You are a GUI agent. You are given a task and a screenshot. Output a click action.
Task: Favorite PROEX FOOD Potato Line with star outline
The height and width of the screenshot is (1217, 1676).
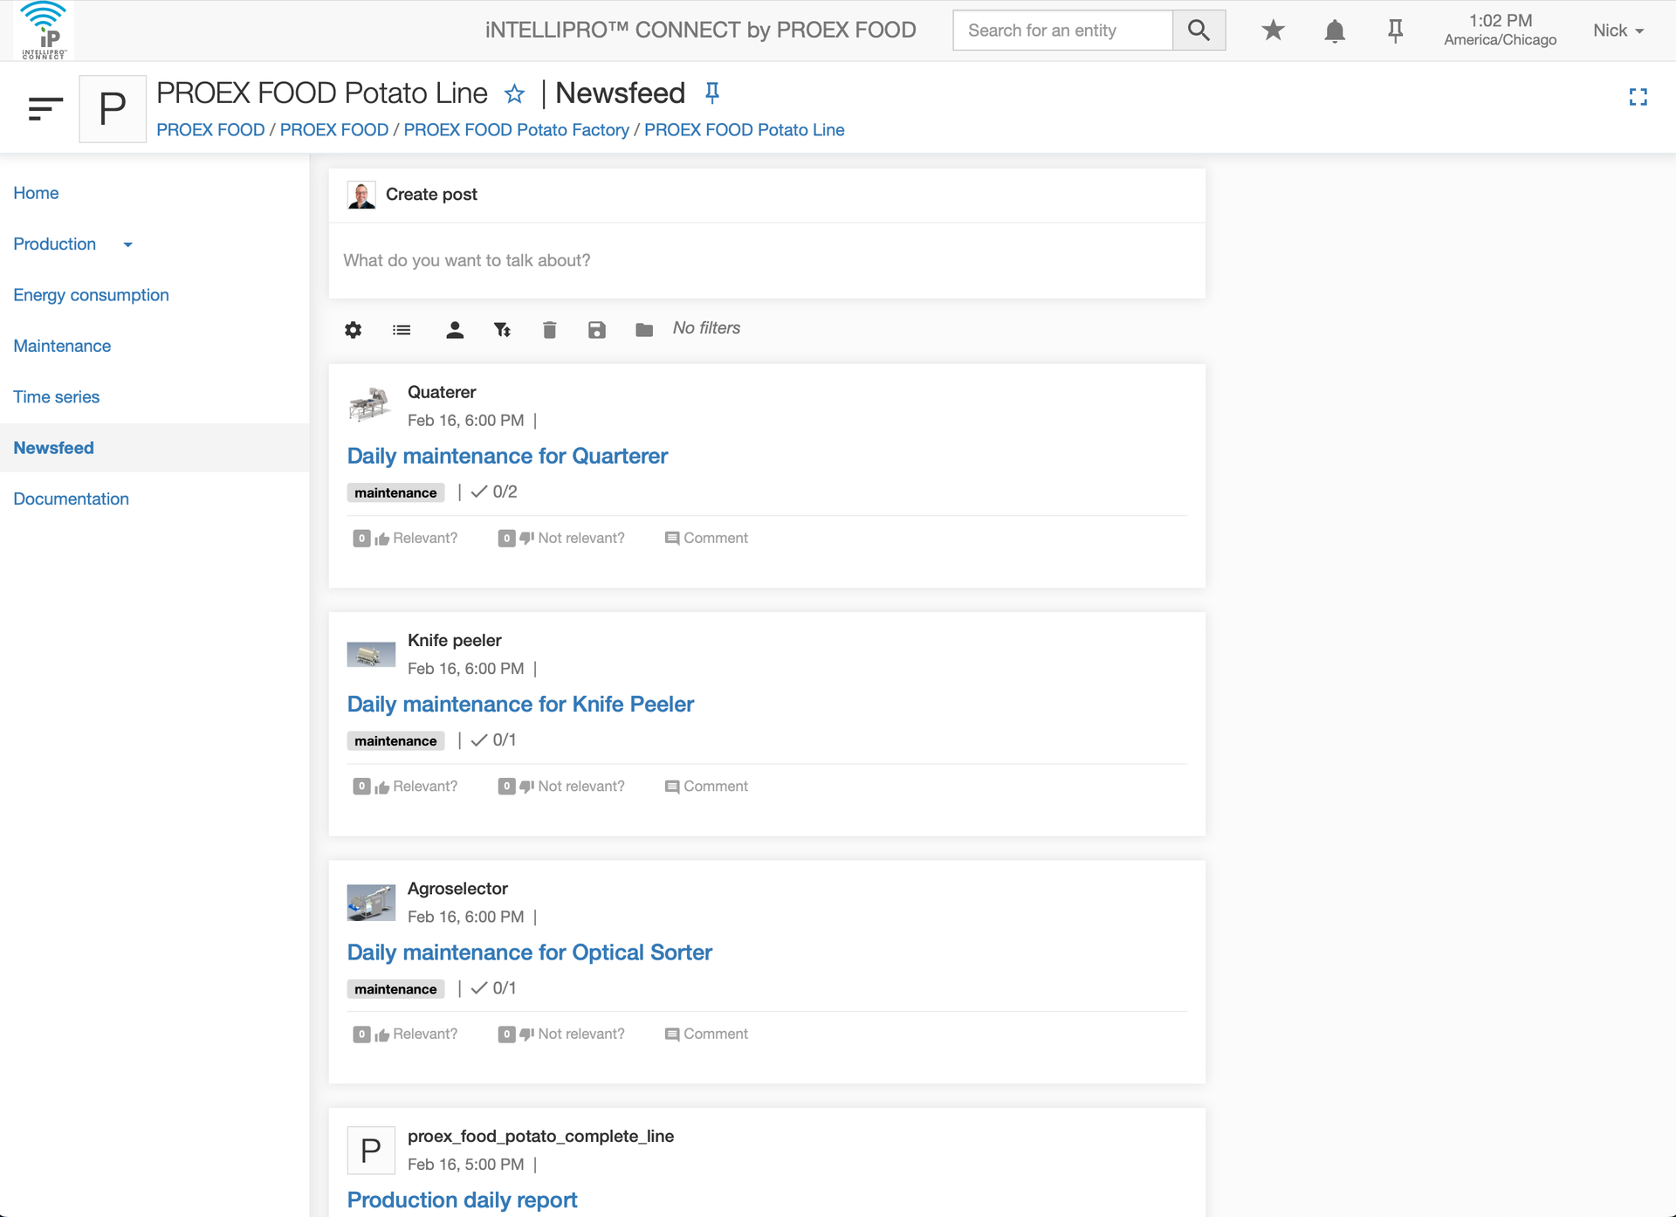[515, 93]
